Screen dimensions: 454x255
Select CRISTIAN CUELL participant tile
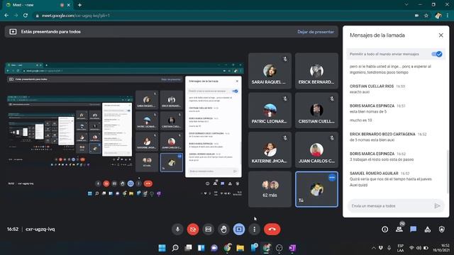tap(316, 110)
